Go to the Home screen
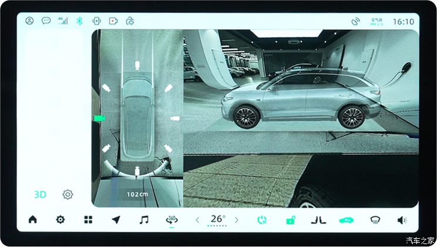The image size is (437, 247). pyautogui.click(x=32, y=219)
